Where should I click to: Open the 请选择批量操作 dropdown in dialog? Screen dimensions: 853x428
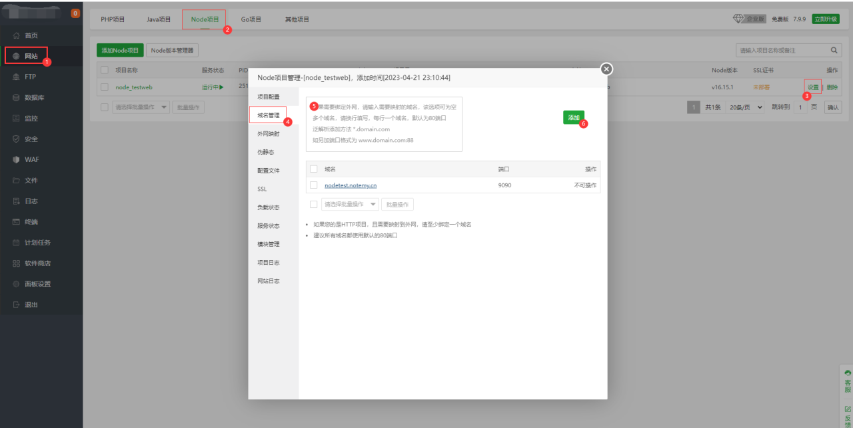coord(349,203)
